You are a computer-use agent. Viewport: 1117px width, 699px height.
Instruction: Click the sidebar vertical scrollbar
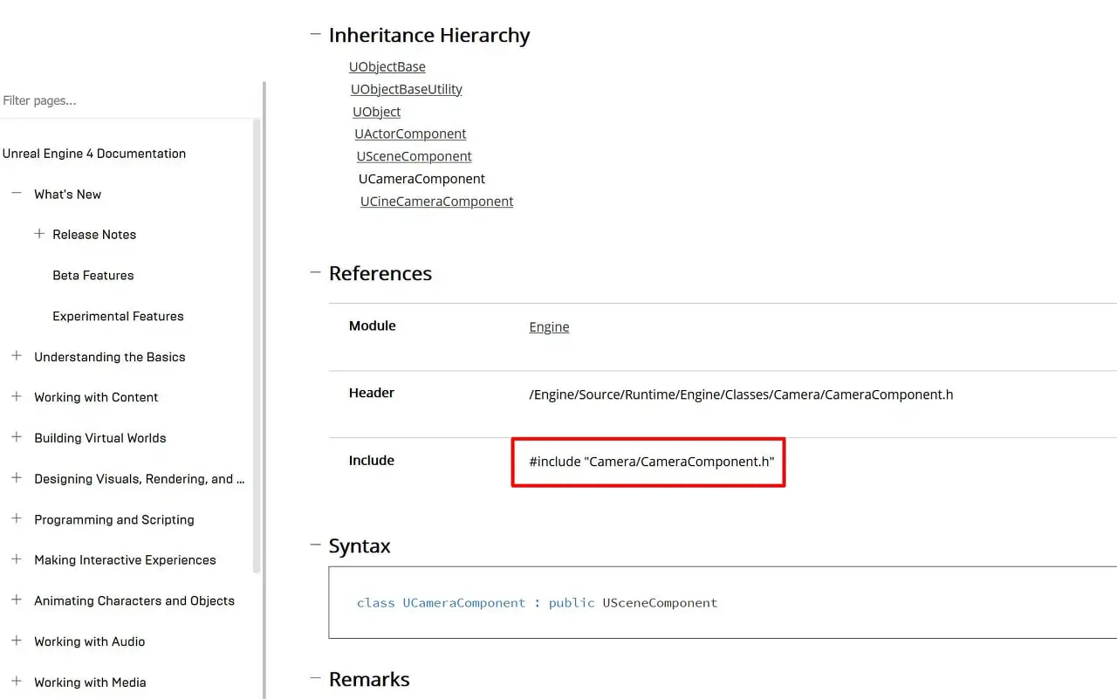coord(257,345)
